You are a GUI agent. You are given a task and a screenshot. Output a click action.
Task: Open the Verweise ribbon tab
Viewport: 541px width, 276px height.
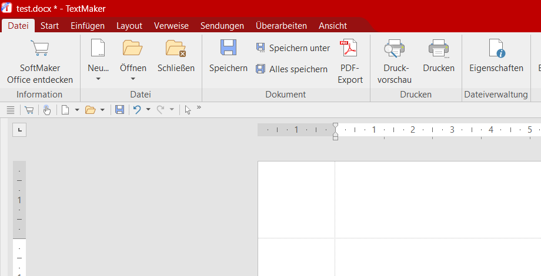click(x=171, y=26)
